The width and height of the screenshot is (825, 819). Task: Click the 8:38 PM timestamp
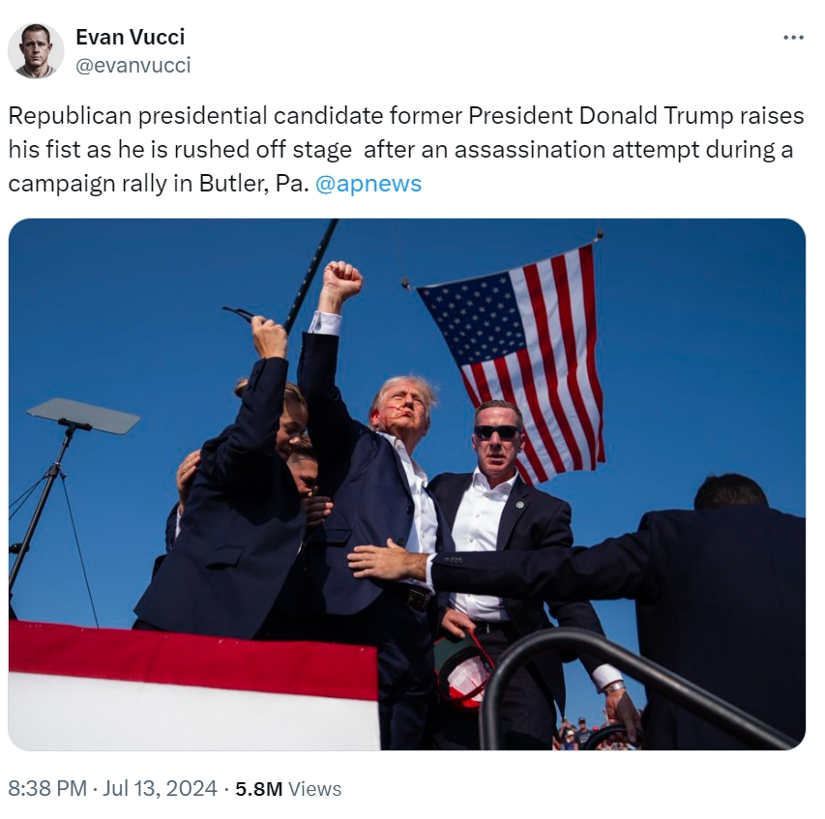47,788
